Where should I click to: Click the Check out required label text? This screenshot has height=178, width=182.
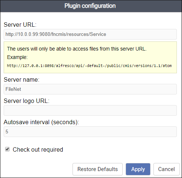(x=38, y=149)
